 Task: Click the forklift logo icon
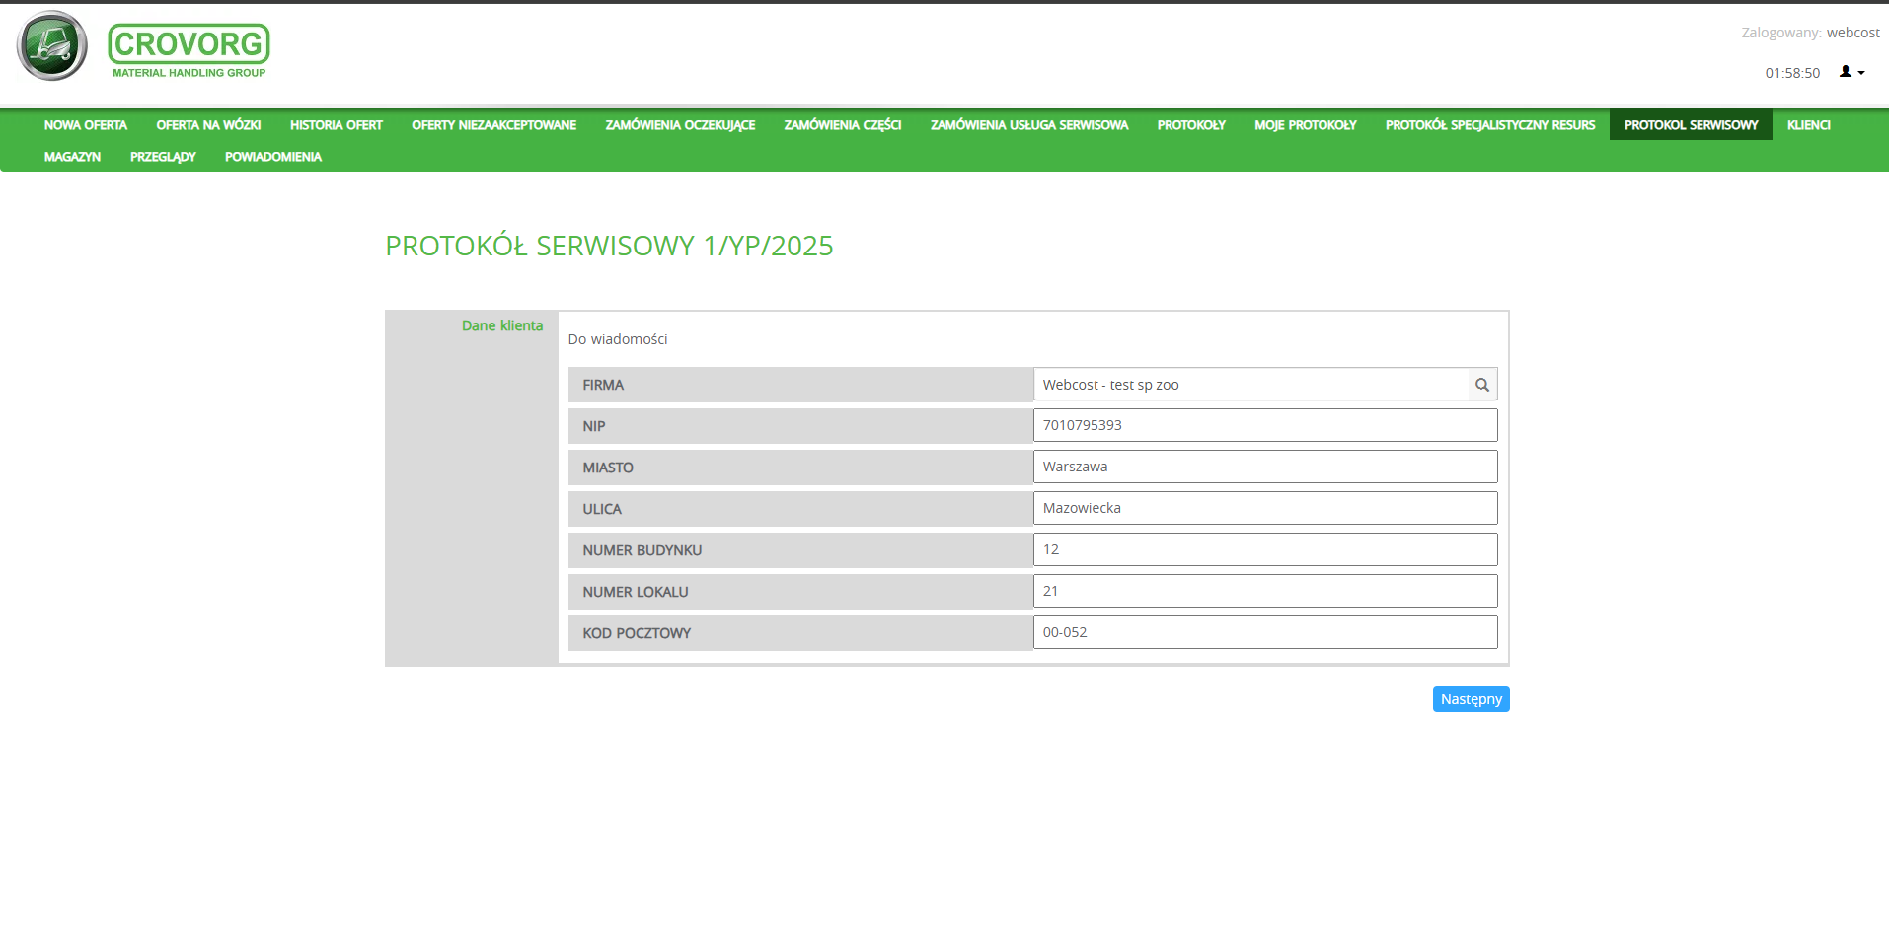pyautogui.click(x=52, y=46)
